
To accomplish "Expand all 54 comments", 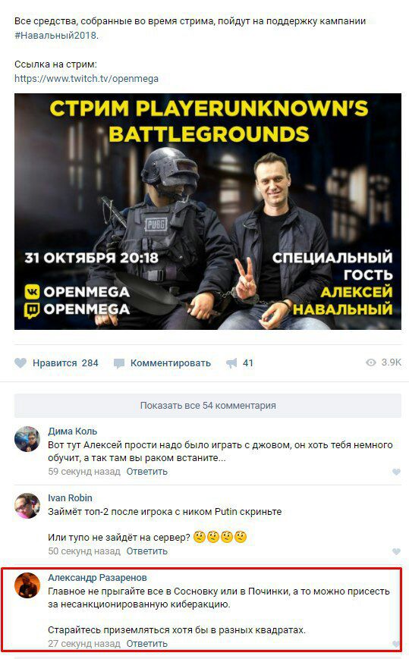I will tap(208, 406).
